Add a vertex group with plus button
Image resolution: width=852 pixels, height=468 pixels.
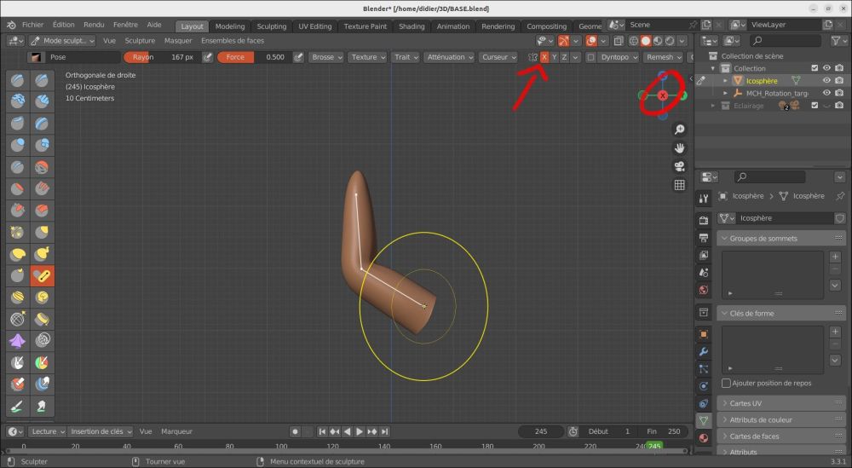pyautogui.click(x=835, y=257)
